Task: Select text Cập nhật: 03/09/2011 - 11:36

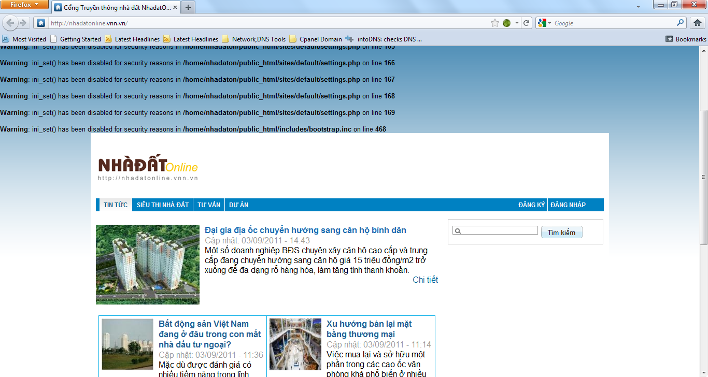Action: coord(211,355)
